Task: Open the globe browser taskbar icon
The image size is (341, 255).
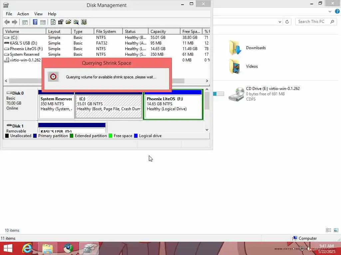Action: click(x=68, y=248)
